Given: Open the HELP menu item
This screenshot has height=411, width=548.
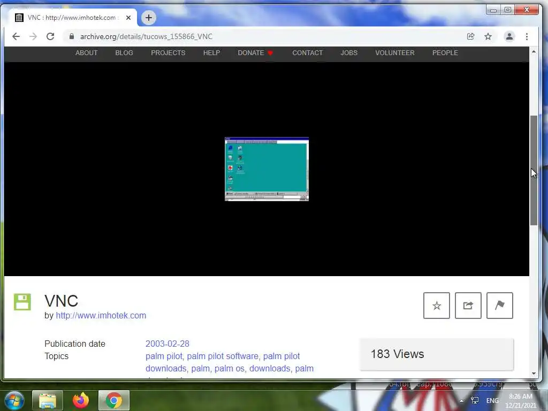Looking at the screenshot, I should point(211,53).
